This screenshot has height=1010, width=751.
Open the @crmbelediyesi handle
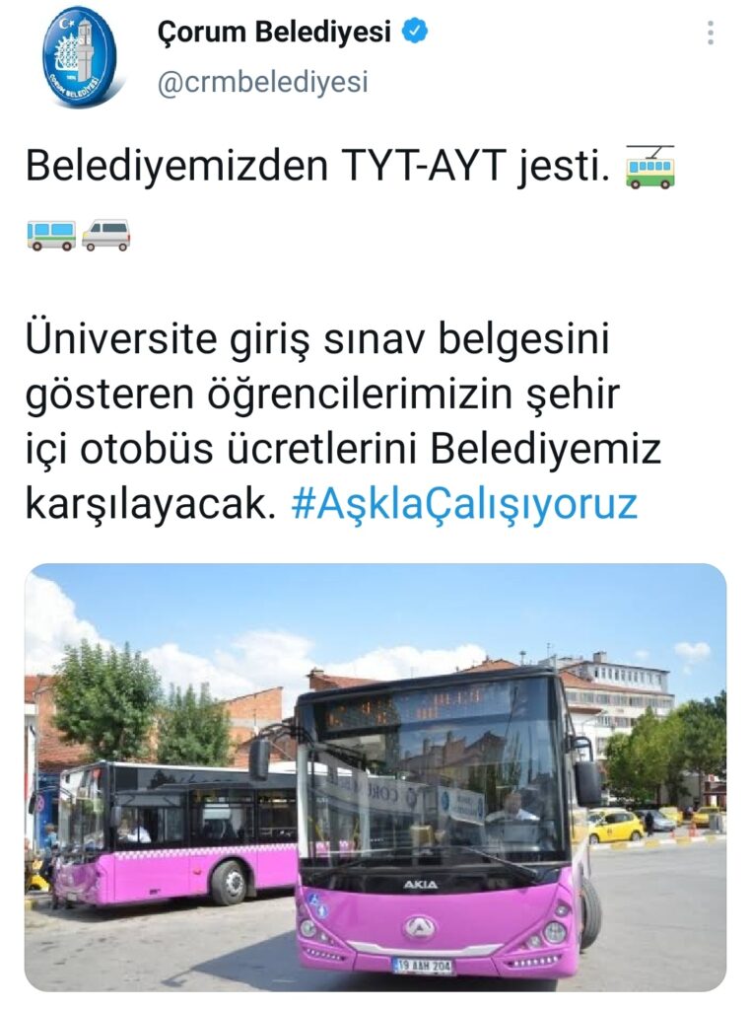coord(263,83)
